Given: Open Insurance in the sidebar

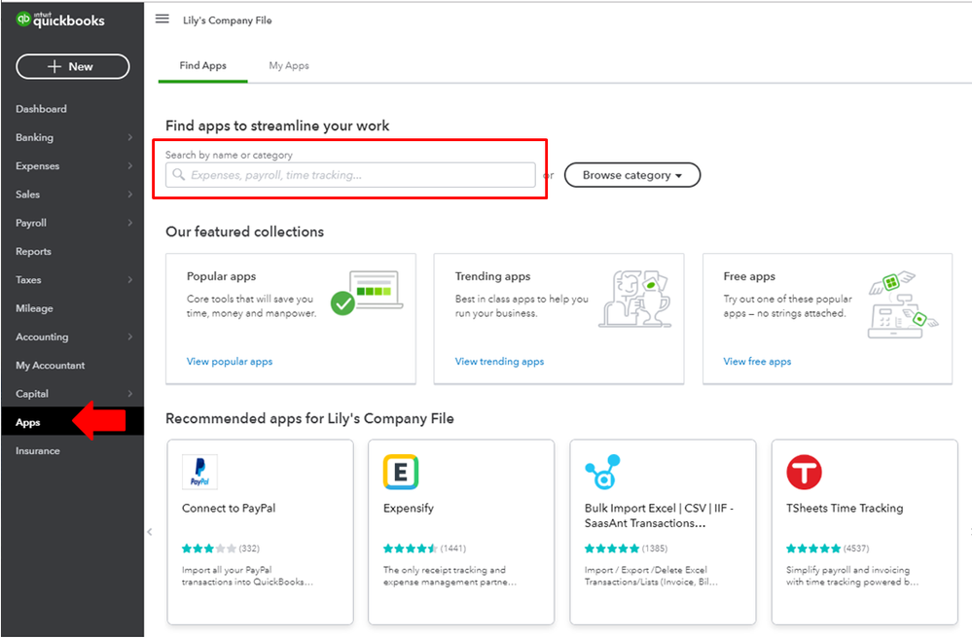Looking at the screenshot, I should (38, 451).
